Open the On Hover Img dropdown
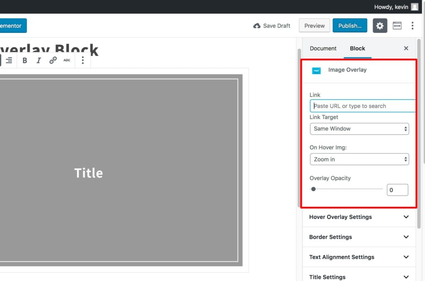425x281 pixels. click(359, 160)
